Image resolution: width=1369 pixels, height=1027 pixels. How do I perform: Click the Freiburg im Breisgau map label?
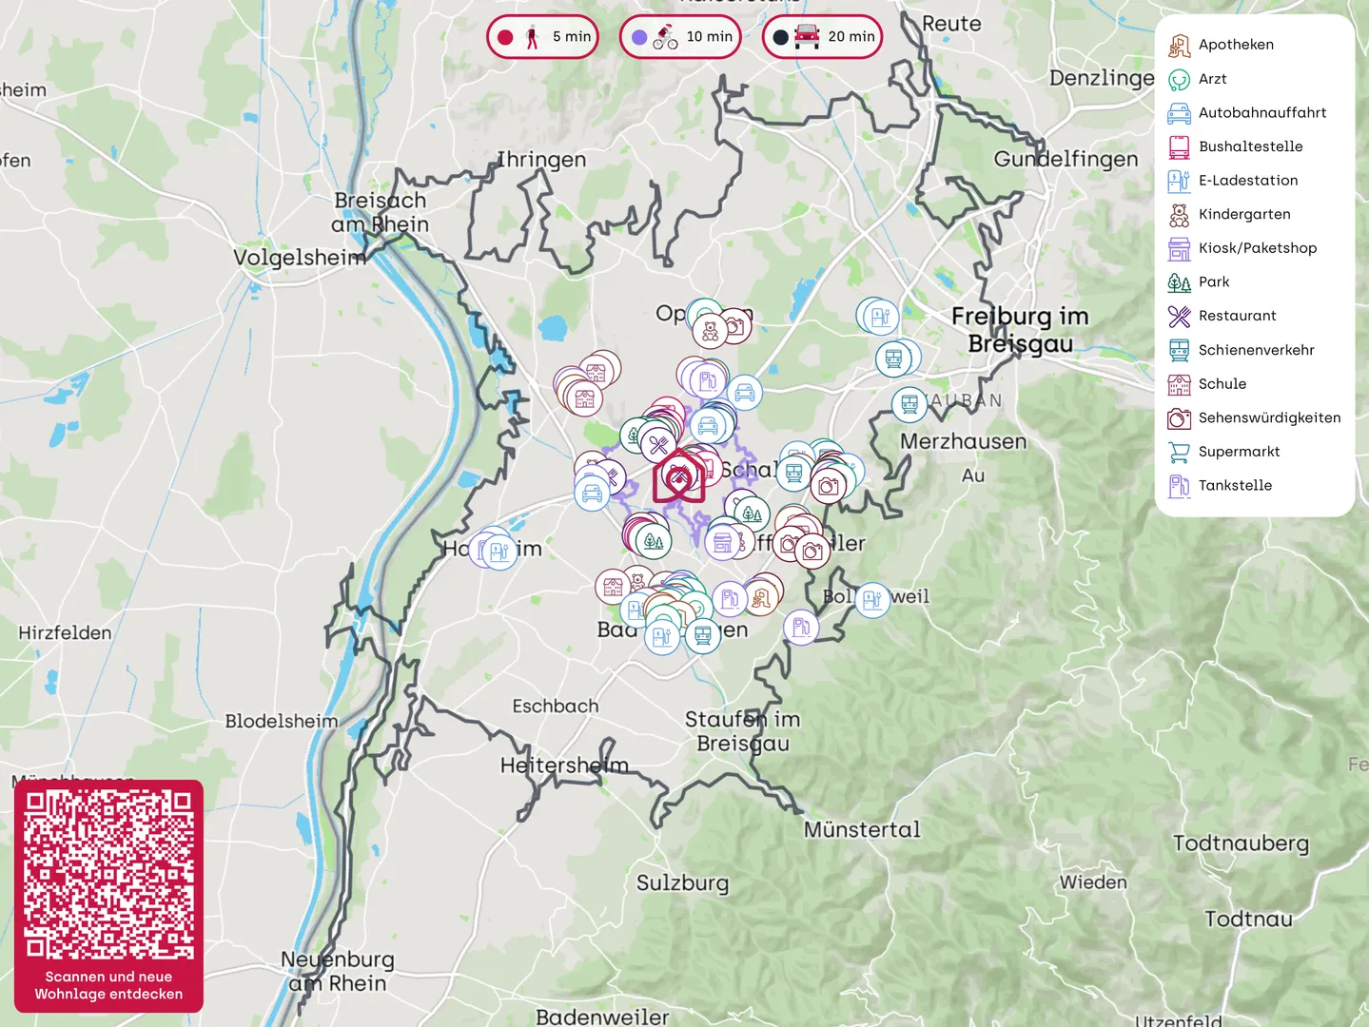coord(1020,329)
